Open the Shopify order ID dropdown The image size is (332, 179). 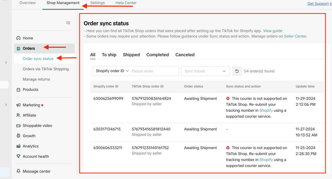[x=112, y=71]
